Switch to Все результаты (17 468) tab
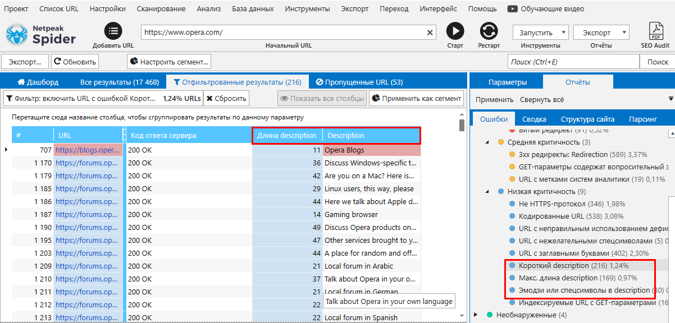The image size is (675, 323). click(120, 82)
